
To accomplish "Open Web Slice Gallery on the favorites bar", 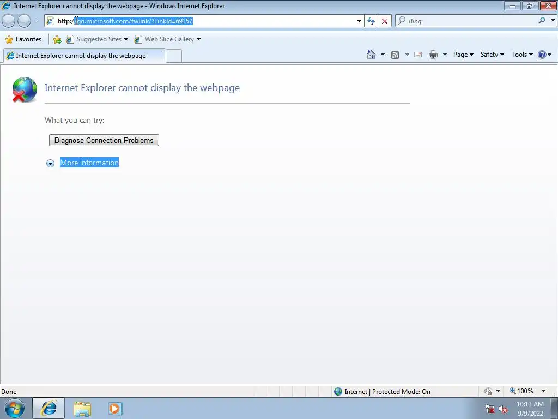I will 167,39.
